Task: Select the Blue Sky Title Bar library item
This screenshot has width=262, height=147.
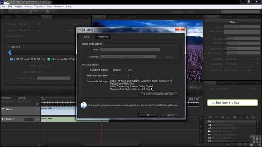Action: click(232, 131)
